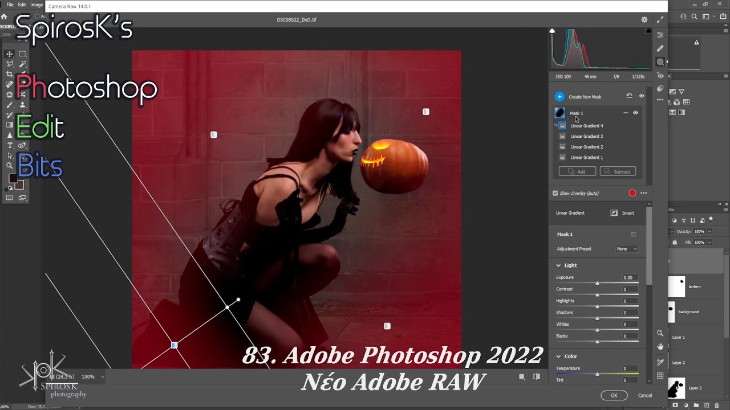Open Photoshop Edit menu

[x=22, y=5]
